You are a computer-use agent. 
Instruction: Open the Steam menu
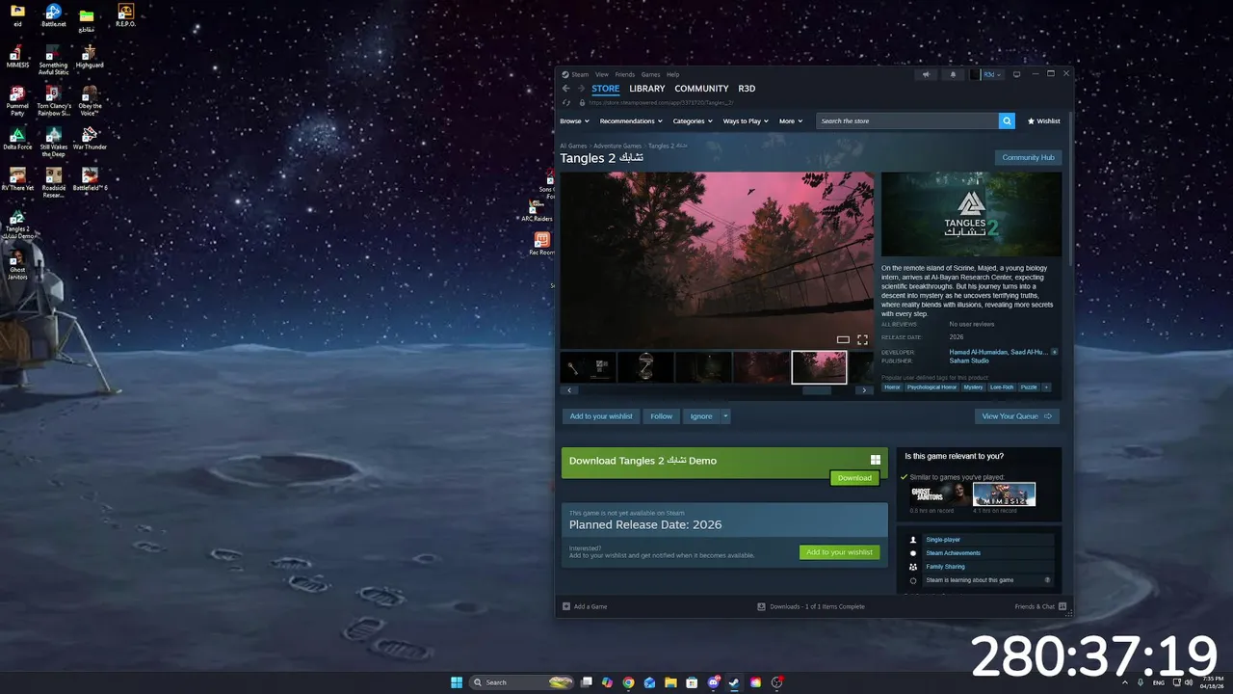580,74
